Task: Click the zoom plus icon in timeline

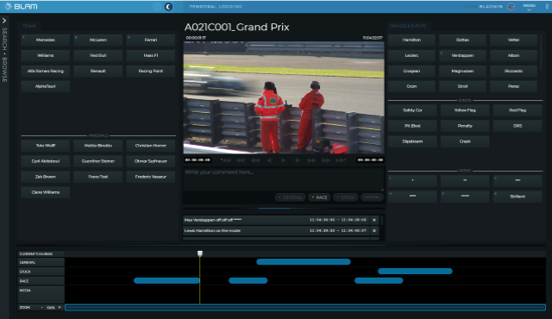Action: [x=60, y=308]
